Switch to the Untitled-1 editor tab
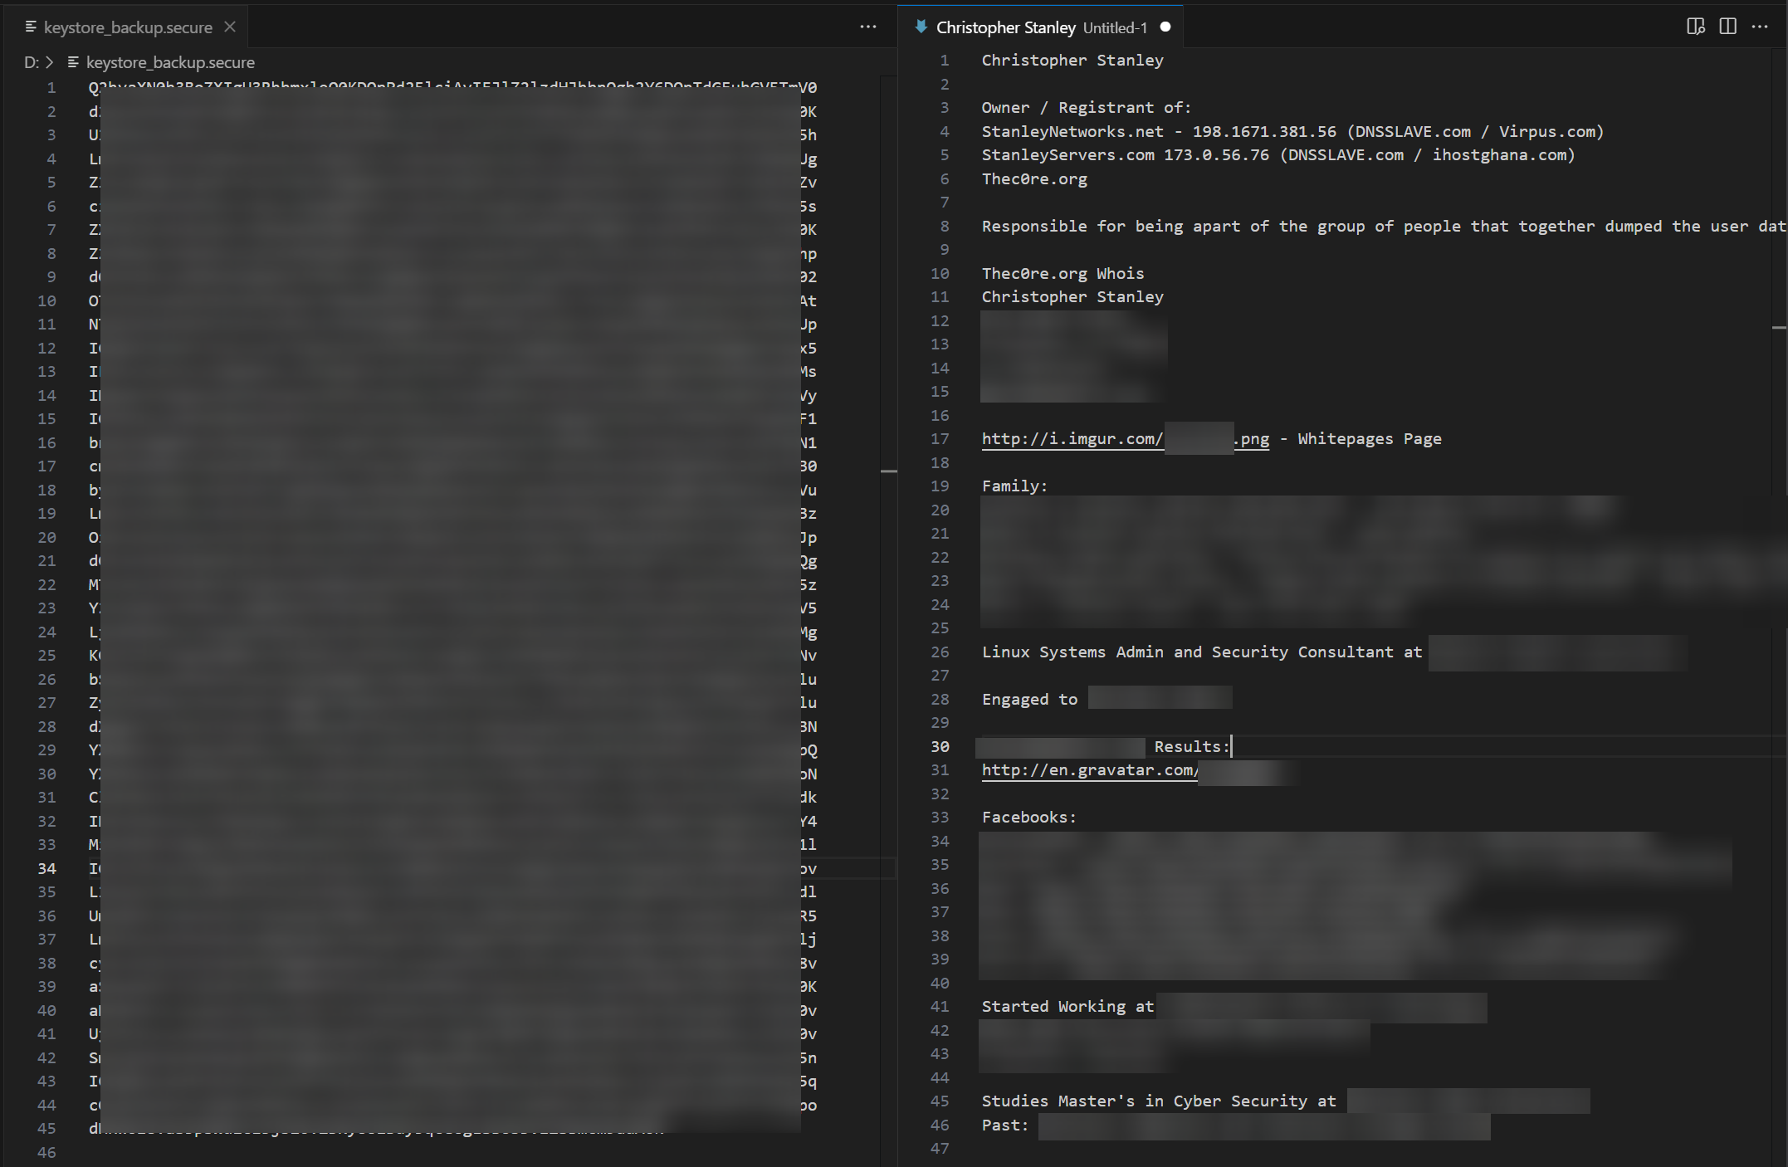Viewport: 1788px width, 1167px height. [1041, 27]
